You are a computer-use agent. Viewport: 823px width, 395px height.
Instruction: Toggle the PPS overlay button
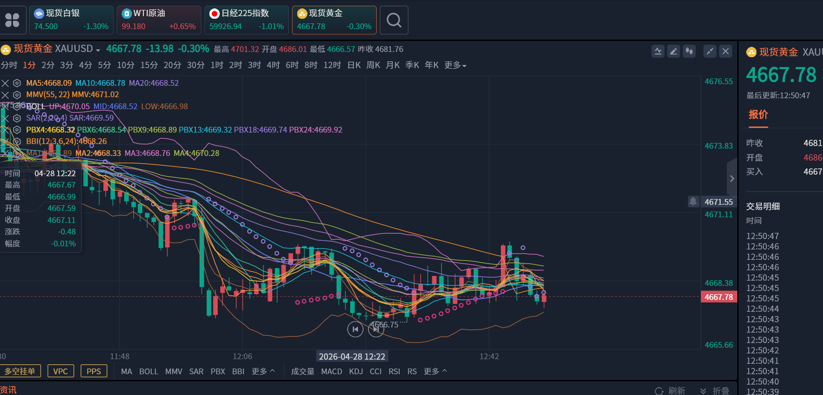94,371
